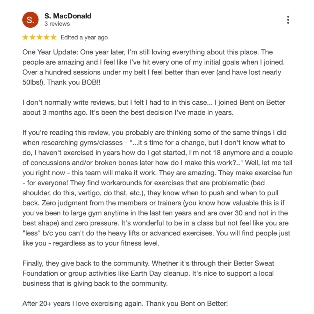Image resolution: width=314 pixels, height=314 pixels.
Task: Click the orange "S." profile avatar
Action: pos(31,20)
